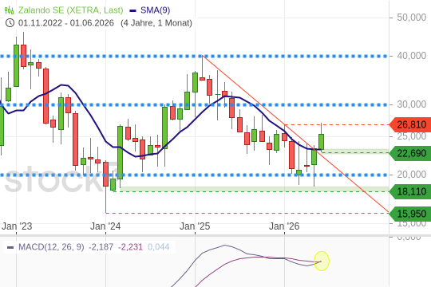Click the Jan '26 time axis label

284,226
